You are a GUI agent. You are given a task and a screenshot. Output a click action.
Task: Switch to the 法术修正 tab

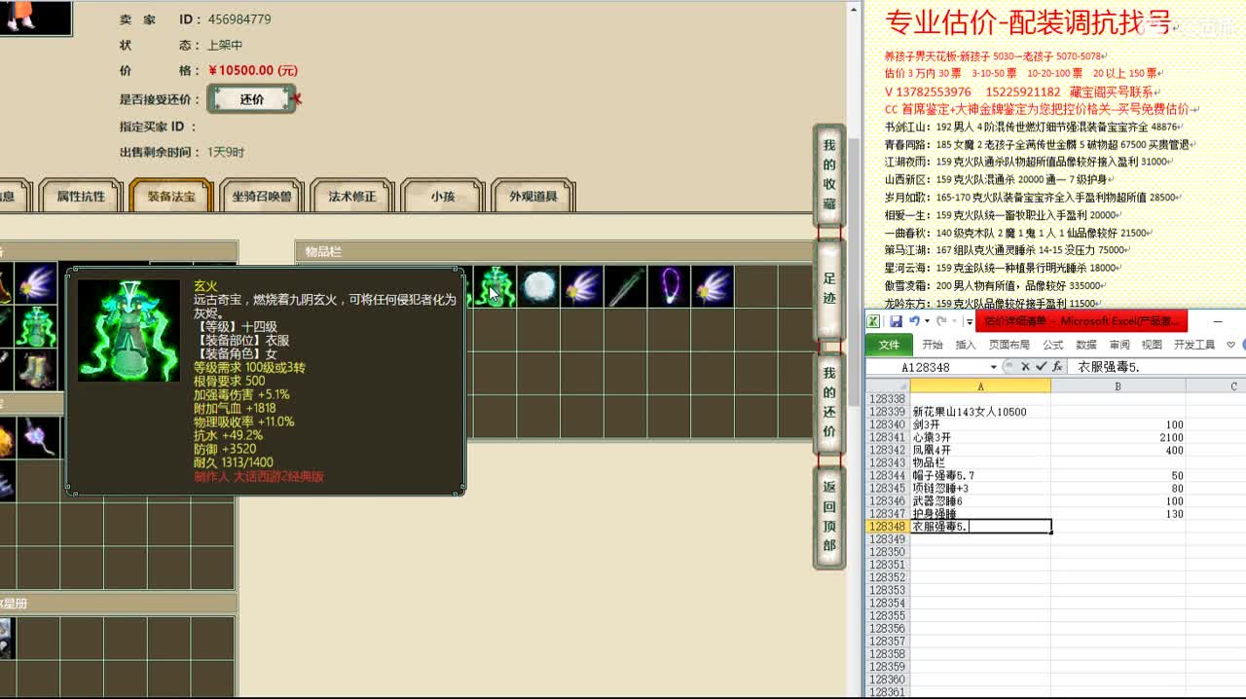(352, 196)
